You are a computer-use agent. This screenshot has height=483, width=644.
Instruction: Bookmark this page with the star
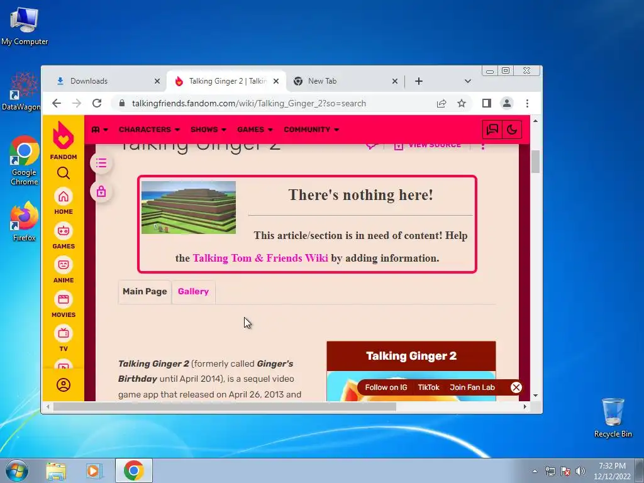point(462,104)
